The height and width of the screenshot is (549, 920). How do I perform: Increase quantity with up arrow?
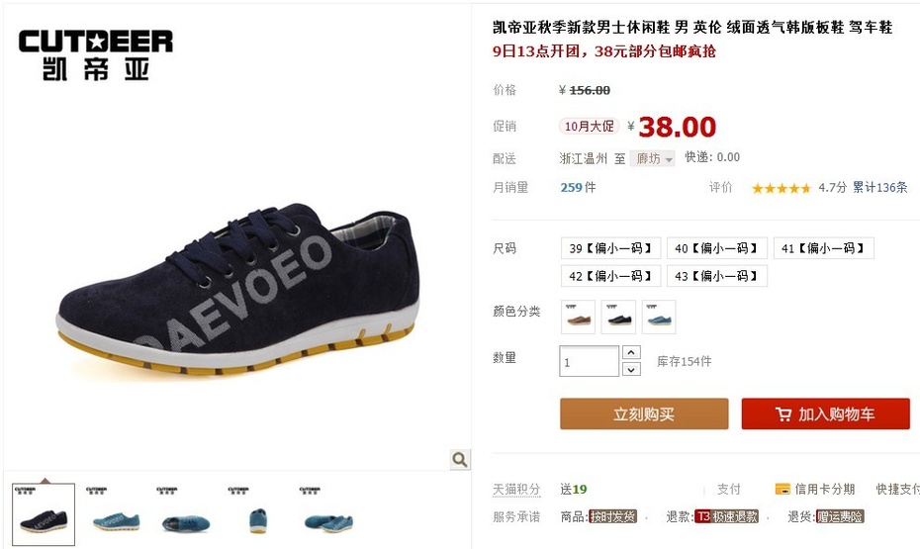click(x=631, y=352)
